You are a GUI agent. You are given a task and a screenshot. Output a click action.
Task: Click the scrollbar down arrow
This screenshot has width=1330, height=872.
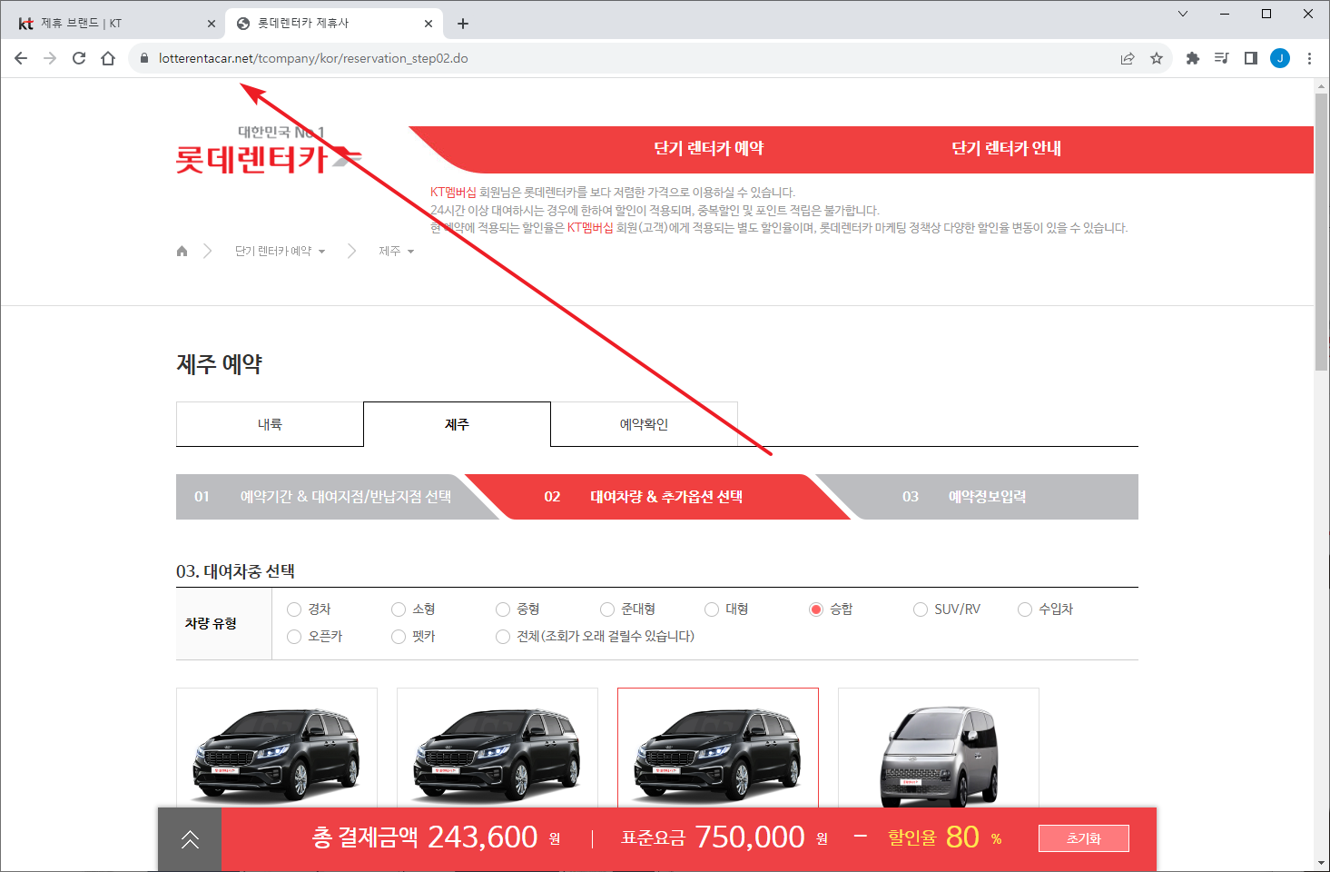tap(1321, 863)
